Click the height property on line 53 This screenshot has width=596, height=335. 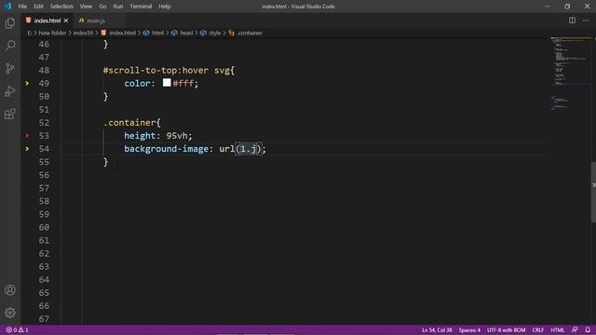[x=140, y=136]
